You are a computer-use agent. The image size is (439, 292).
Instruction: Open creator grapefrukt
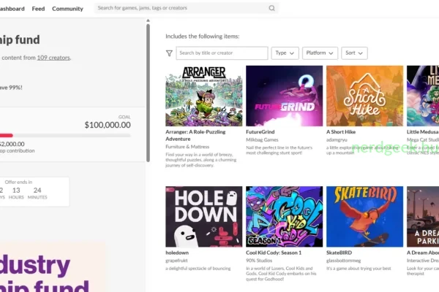[176, 261]
